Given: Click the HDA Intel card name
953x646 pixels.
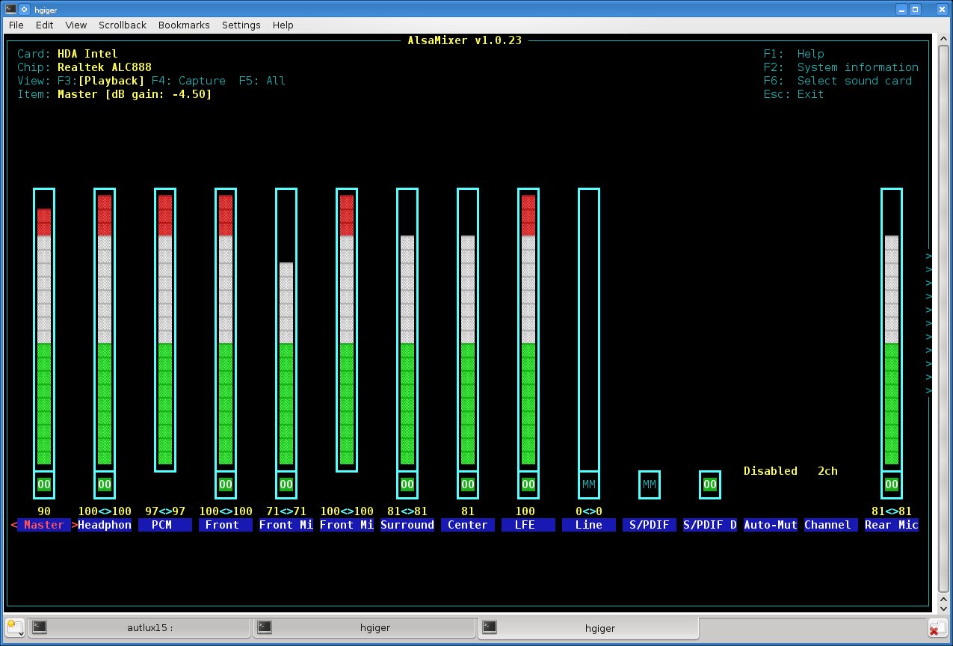Looking at the screenshot, I should tap(87, 54).
